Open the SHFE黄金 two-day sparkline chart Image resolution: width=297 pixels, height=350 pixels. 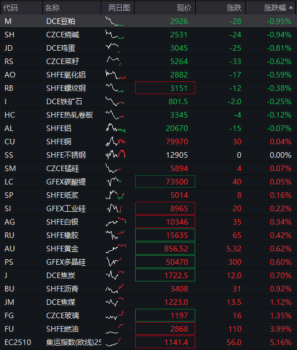tap(116, 249)
